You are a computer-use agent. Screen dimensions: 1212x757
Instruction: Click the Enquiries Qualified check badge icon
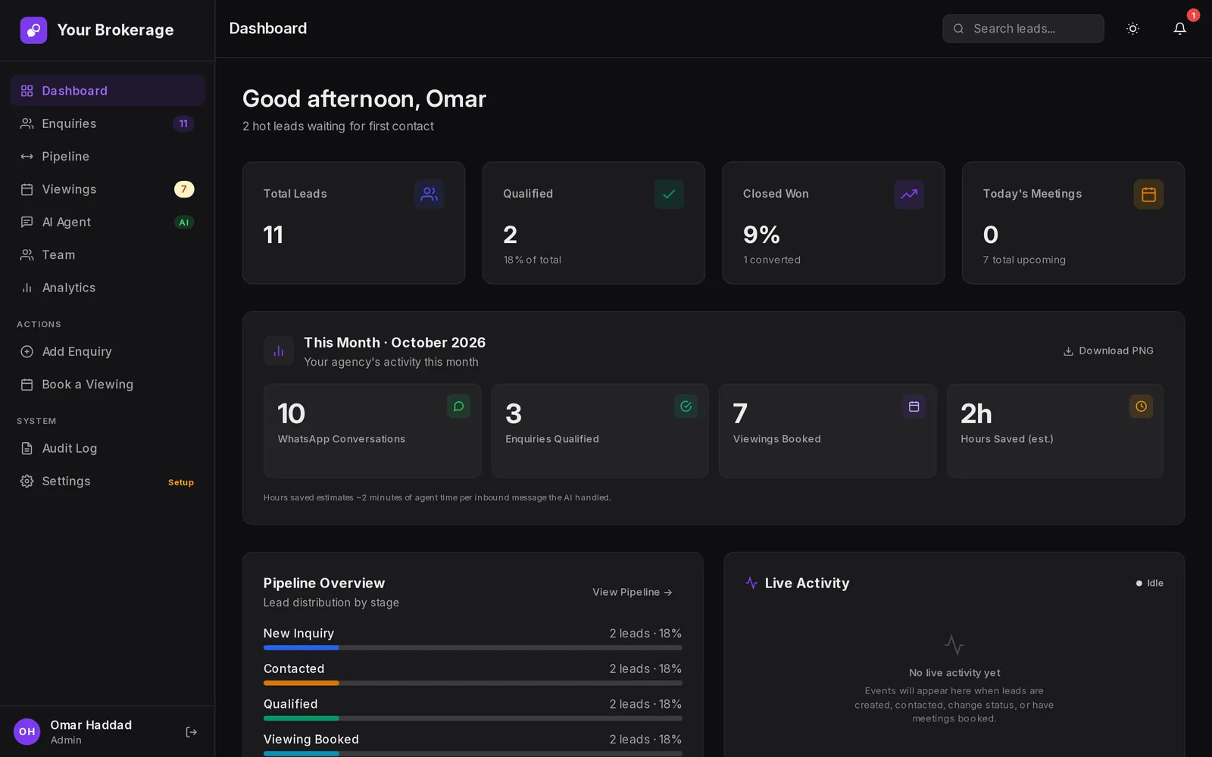[686, 407]
